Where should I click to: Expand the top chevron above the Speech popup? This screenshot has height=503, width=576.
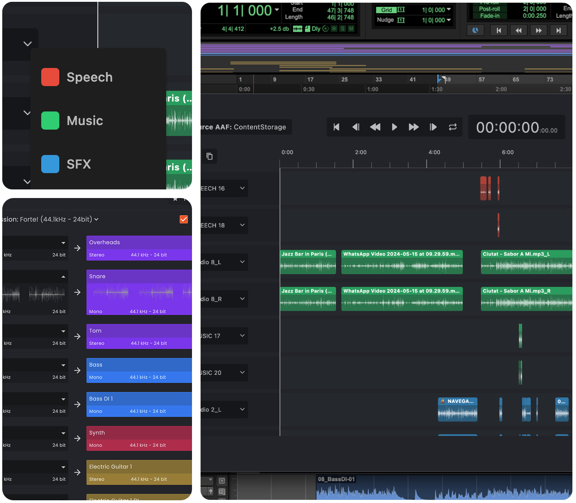coord(28,44)
